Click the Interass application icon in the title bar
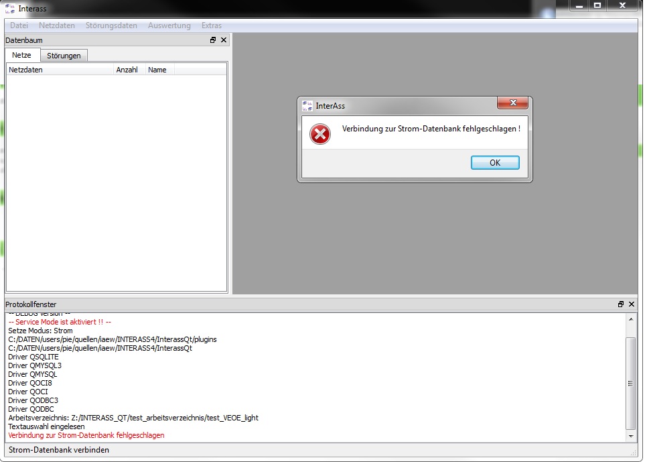 pyautogui.click(x=9, y=8)
